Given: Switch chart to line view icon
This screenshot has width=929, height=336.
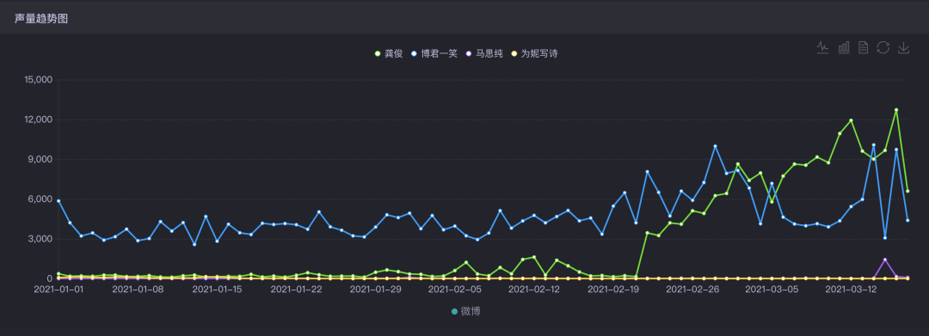Looking at the screenshot, I should pyautogui.click(x=822, y=48).
